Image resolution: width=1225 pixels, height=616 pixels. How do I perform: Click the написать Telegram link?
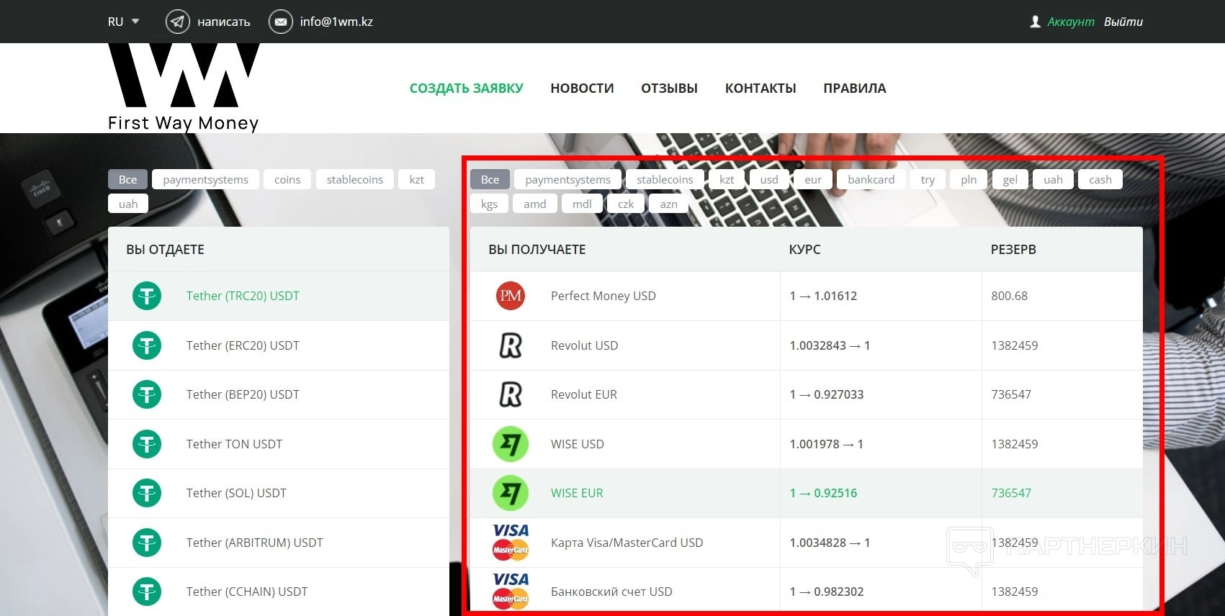point(224,22)
